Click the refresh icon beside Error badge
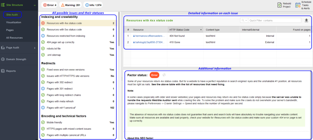313x140 pixels. 164,75
